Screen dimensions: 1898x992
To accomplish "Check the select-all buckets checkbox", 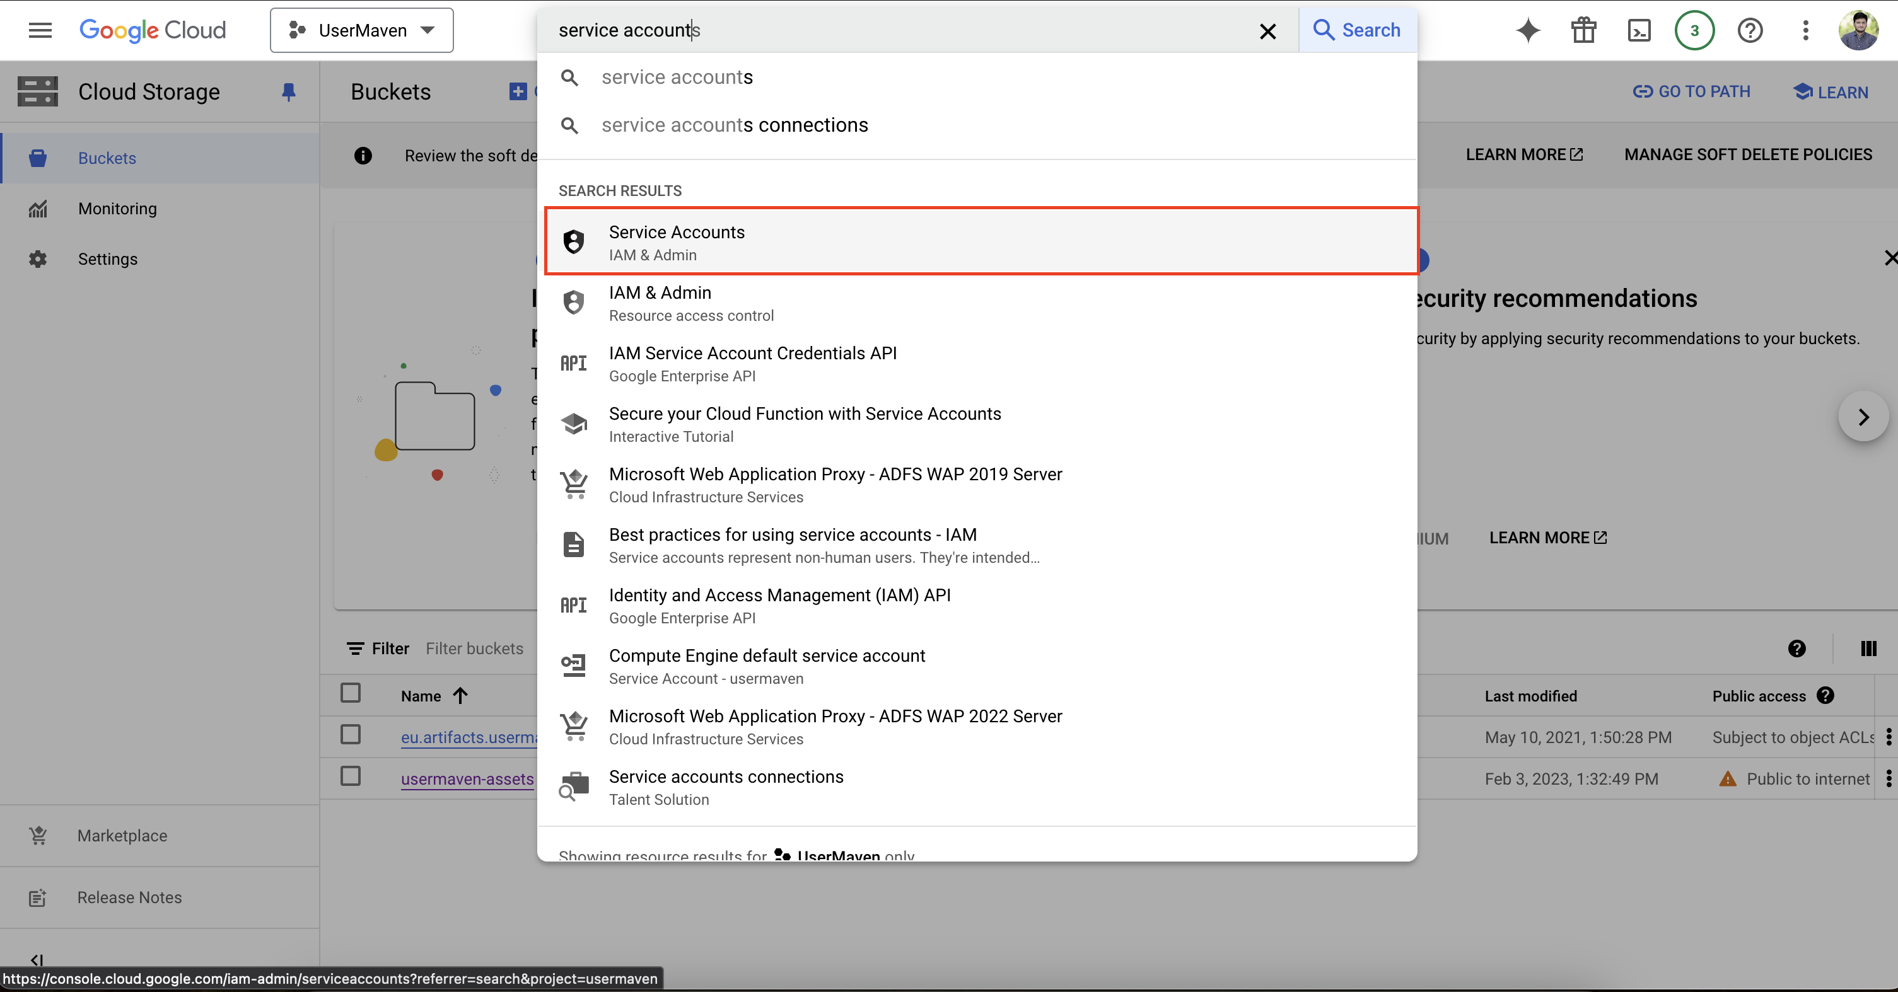I will (x=351, y=693).
